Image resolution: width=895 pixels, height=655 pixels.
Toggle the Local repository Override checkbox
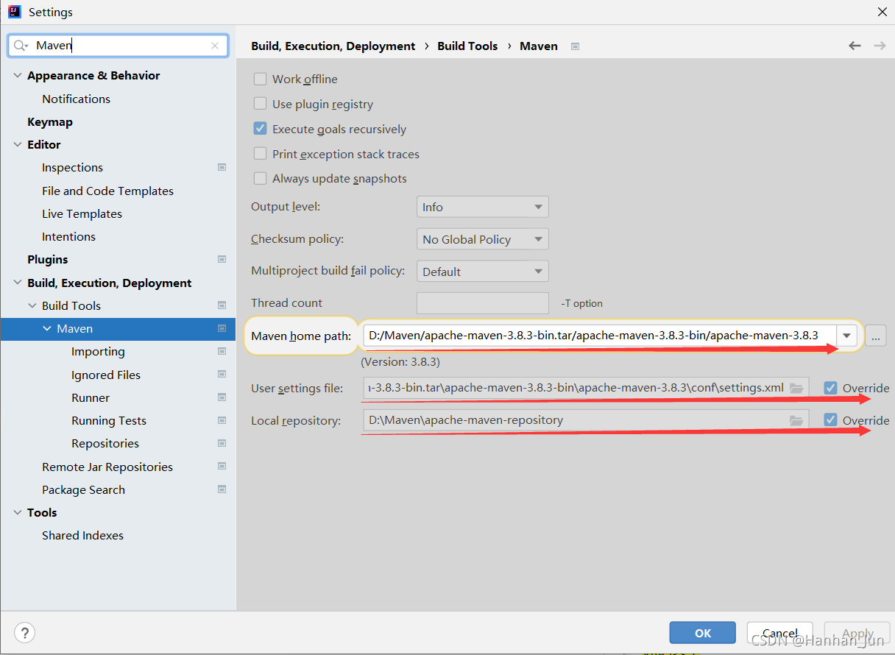coord(830,420)
